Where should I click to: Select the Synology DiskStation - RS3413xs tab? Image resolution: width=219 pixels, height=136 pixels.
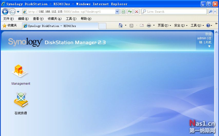click(60, 26)
